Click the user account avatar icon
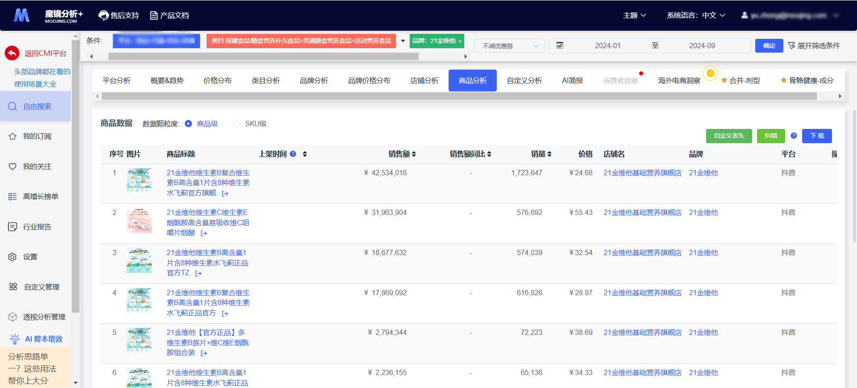The width and height of the screenshot is (857, 388). (745, 15)
